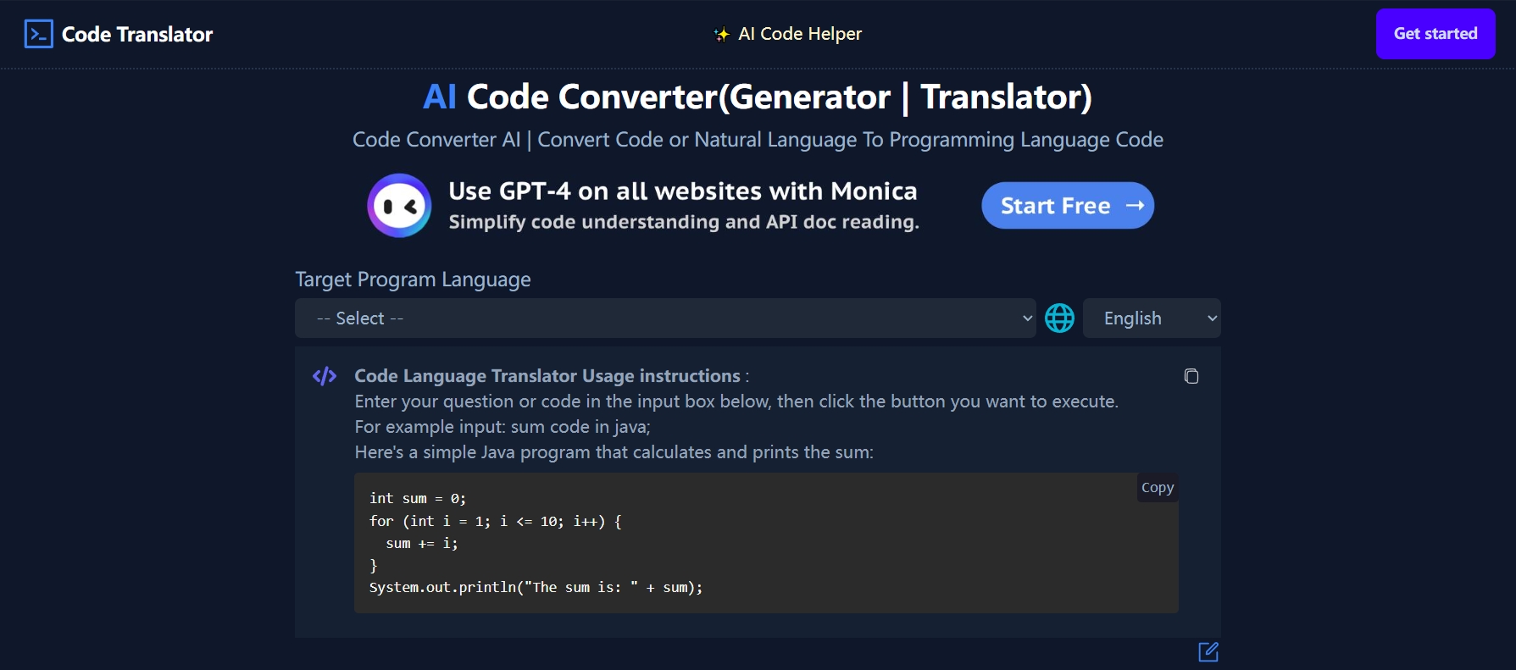Click the 'Use GPT-4 on all websites with Monica' headline

[683, 191]
